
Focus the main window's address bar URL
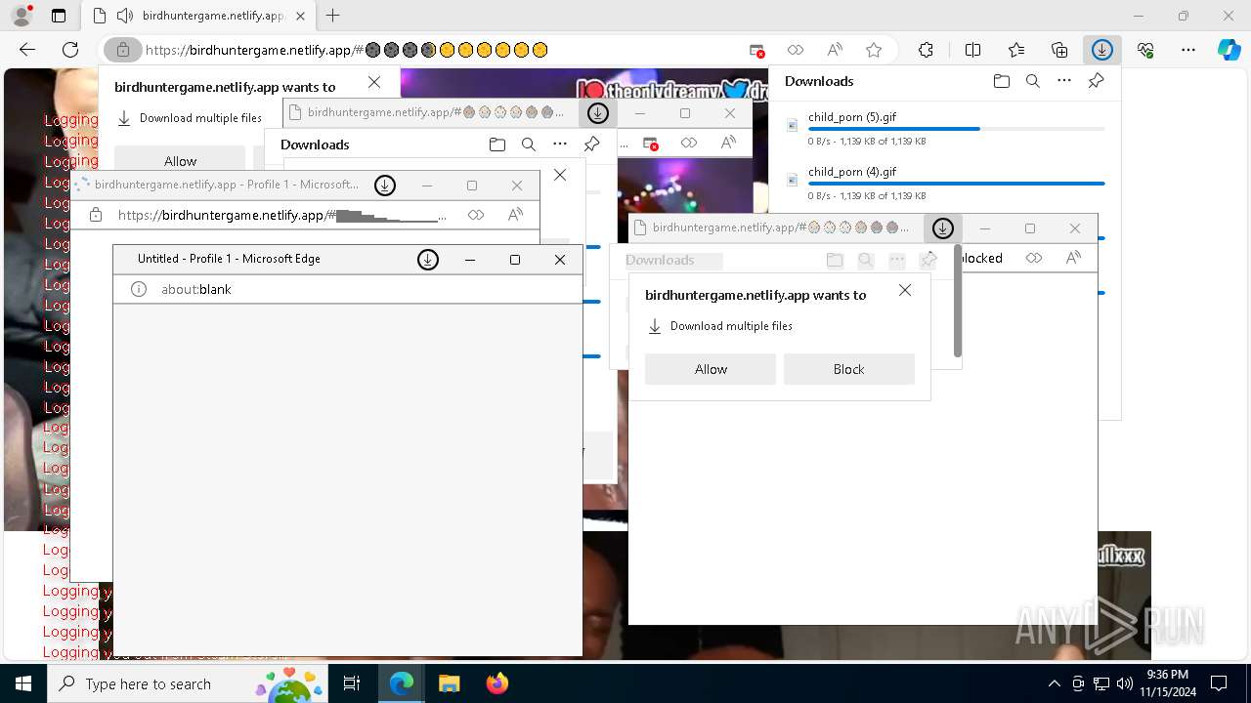[x=346, y=50]
